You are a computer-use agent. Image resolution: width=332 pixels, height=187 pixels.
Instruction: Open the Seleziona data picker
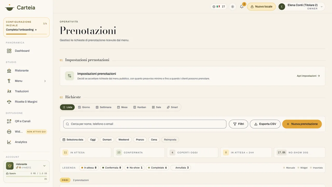coord(73,140)
